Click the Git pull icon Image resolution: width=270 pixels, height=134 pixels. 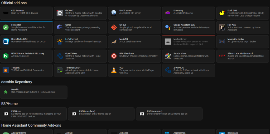coord(114,27)
